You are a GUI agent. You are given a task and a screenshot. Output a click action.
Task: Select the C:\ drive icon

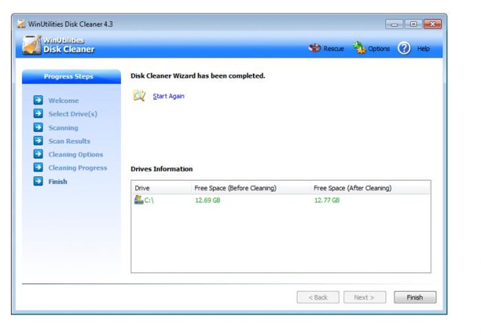click(x=139, y=200)
